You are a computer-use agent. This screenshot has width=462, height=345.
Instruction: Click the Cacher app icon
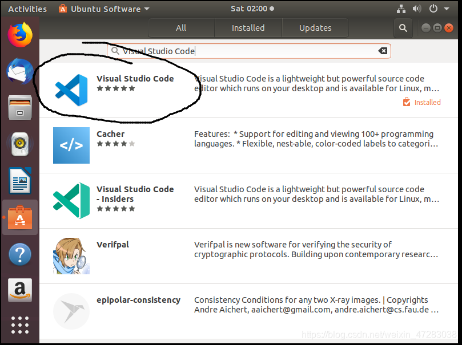[x=71, y=145]
